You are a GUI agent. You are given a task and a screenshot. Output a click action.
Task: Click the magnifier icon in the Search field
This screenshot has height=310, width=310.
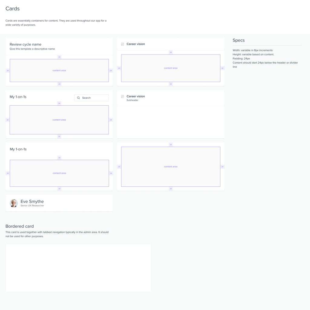[79, 98]
